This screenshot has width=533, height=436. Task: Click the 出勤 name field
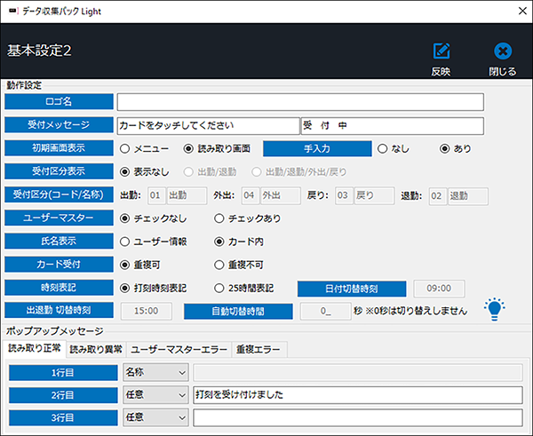[x=187, y=195]
